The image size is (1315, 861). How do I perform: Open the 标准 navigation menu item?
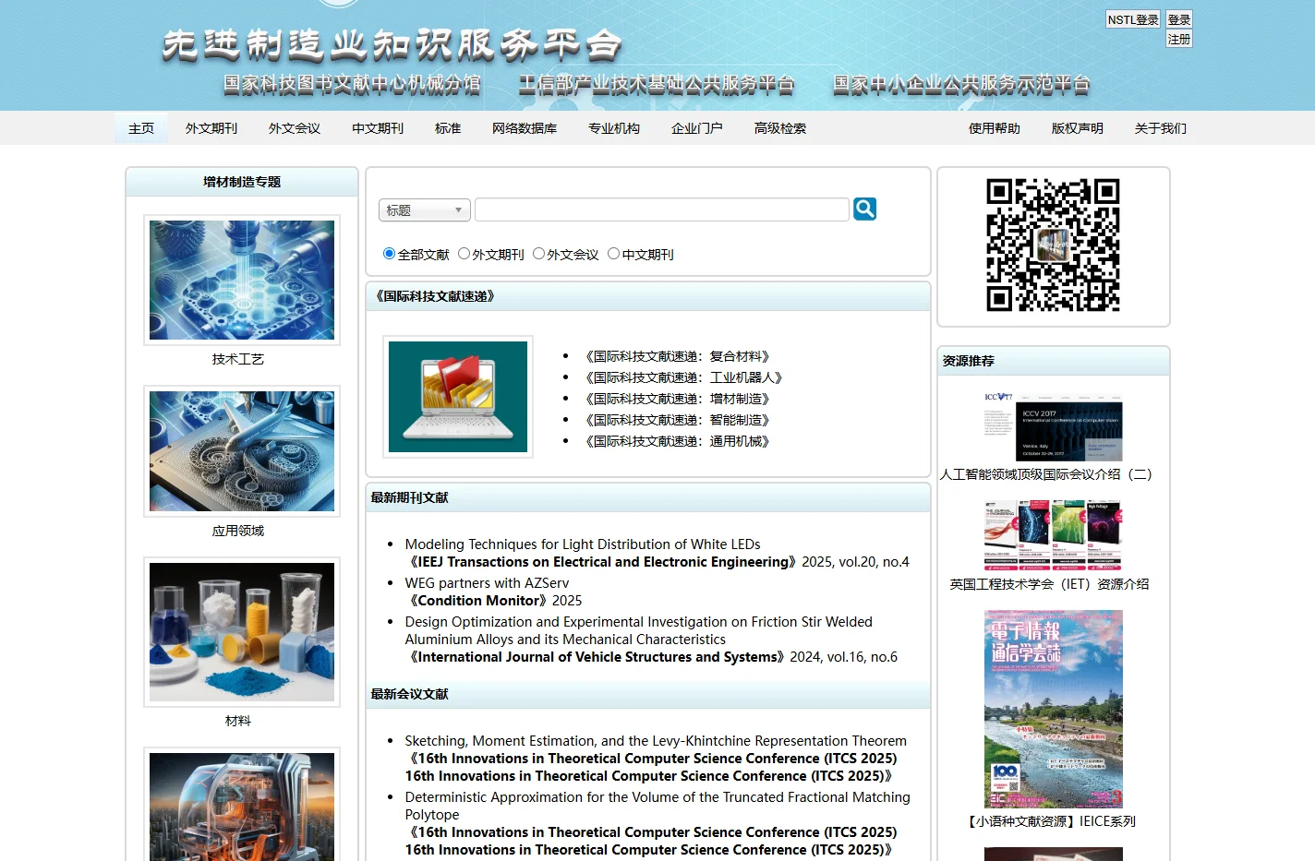click(x=448, y=128)
